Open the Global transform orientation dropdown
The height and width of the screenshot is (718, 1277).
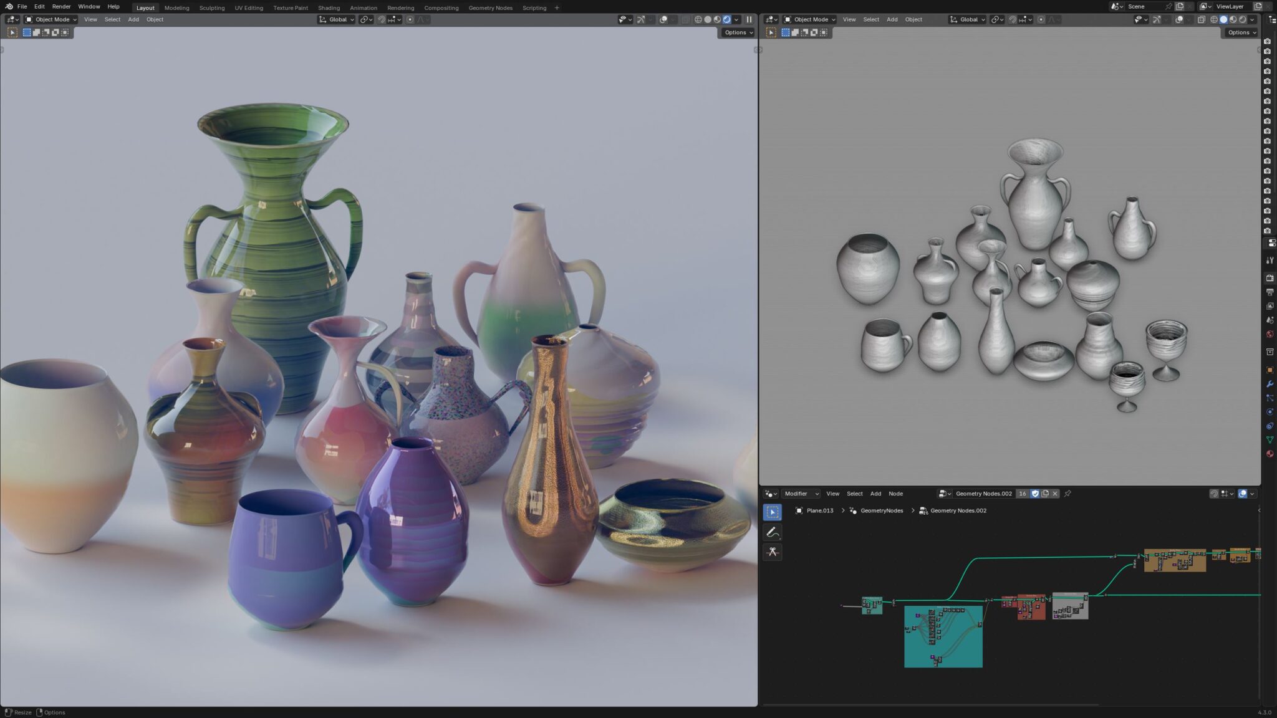pyautogui.click(x=337, y=19)
